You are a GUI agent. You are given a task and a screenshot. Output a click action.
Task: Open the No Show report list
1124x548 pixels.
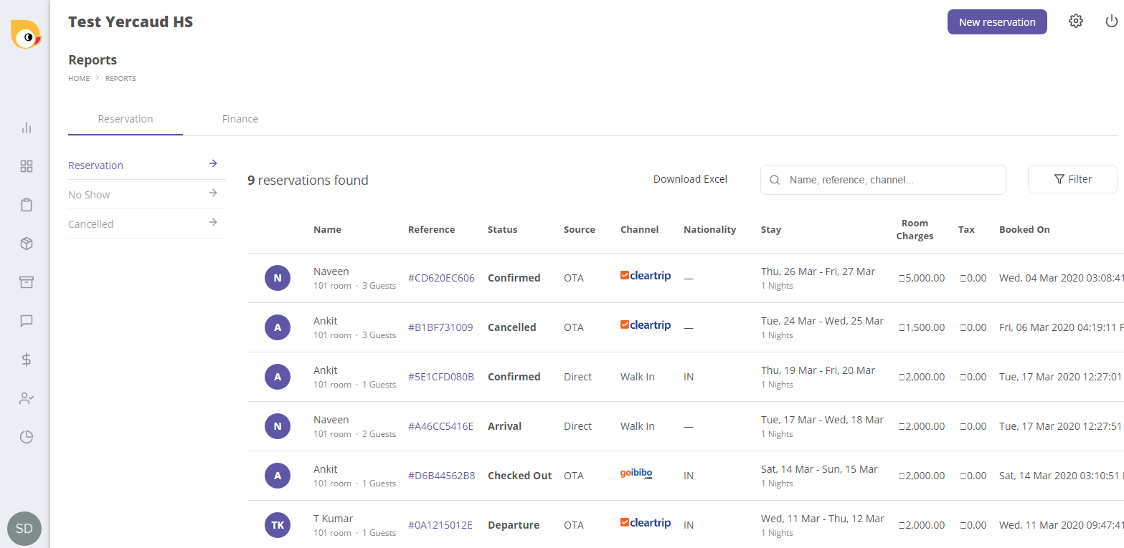point(143,195)
